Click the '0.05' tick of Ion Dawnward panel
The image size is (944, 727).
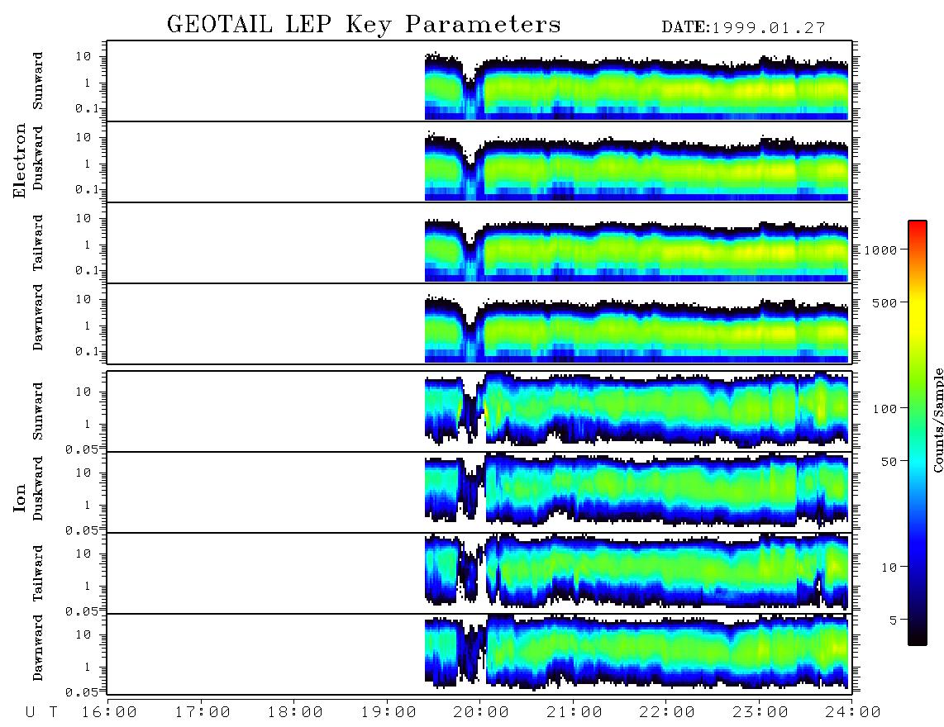click(x=82, y=692)
